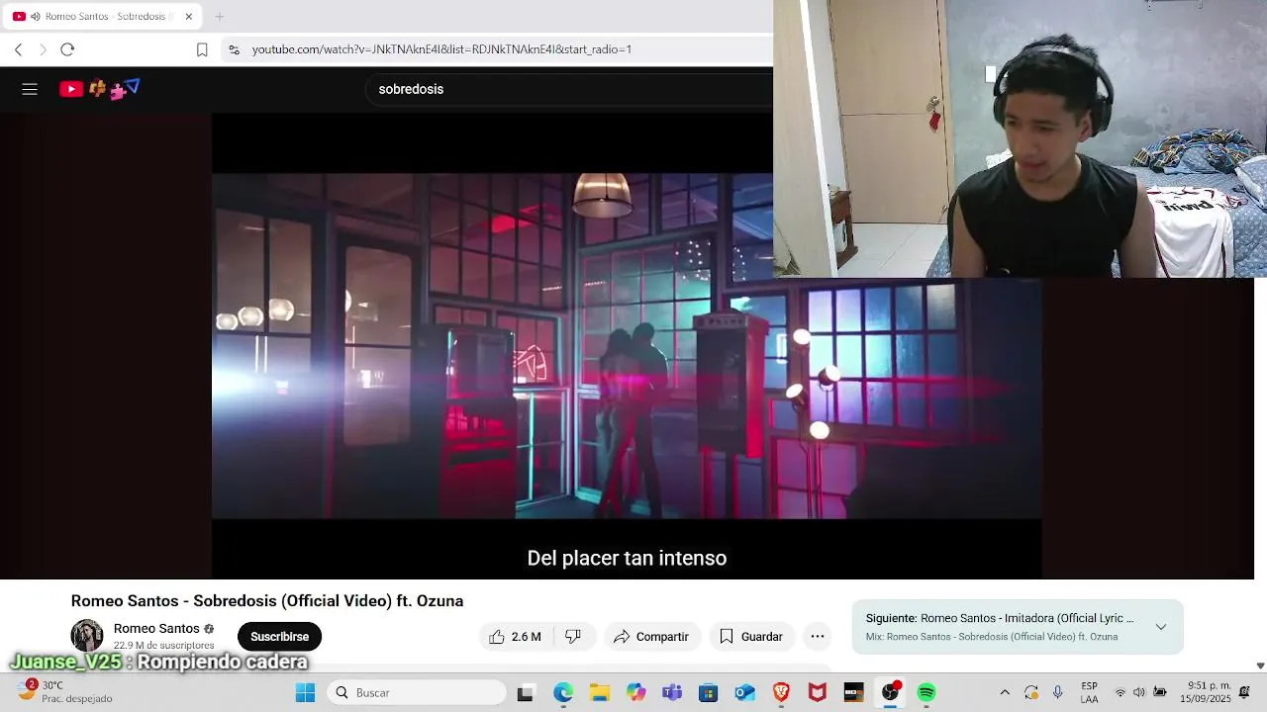Bookmark this page with bookmark icon
Viewport: 1267px width, 712px height.
point(202,49)
